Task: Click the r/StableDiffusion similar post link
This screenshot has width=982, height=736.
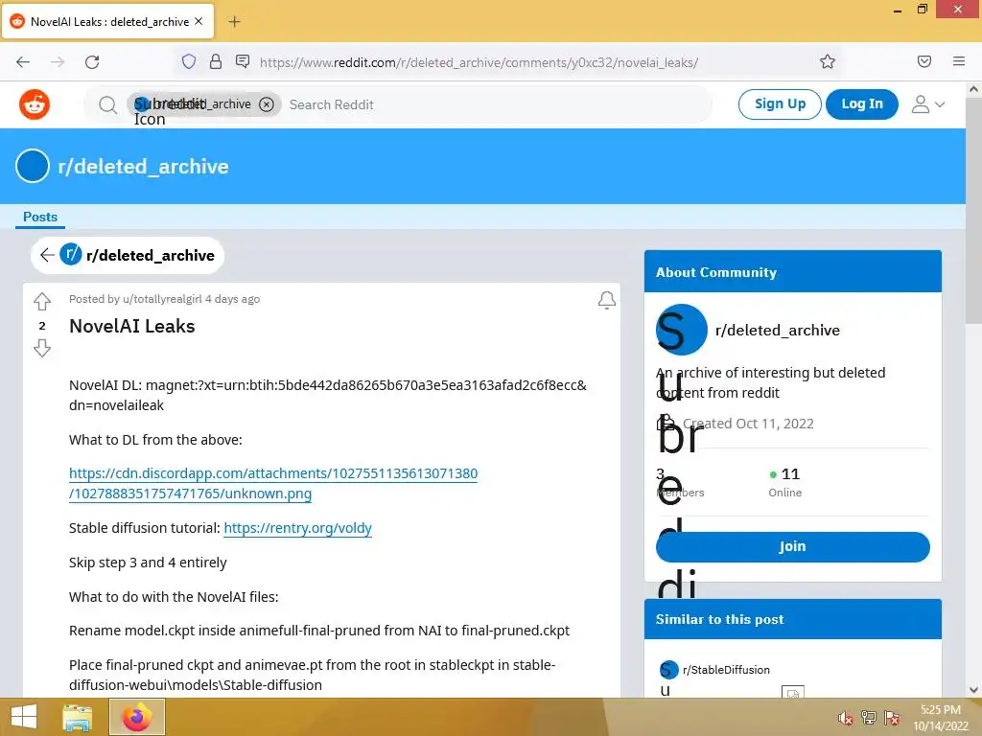Action: 726,670
